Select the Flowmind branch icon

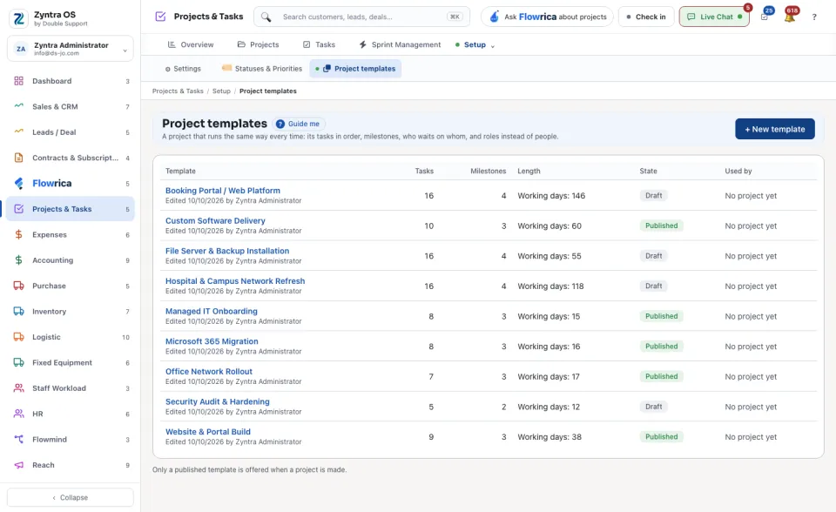(18, 440)
